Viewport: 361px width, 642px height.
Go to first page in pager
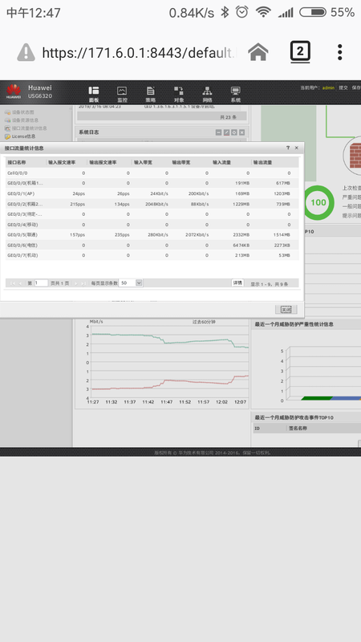click(x=12, y=283)
